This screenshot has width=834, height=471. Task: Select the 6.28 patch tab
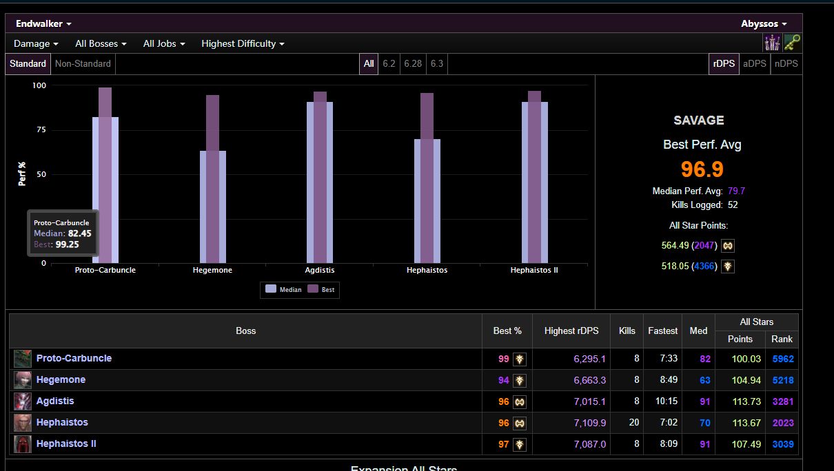click(x=413, y=63)
